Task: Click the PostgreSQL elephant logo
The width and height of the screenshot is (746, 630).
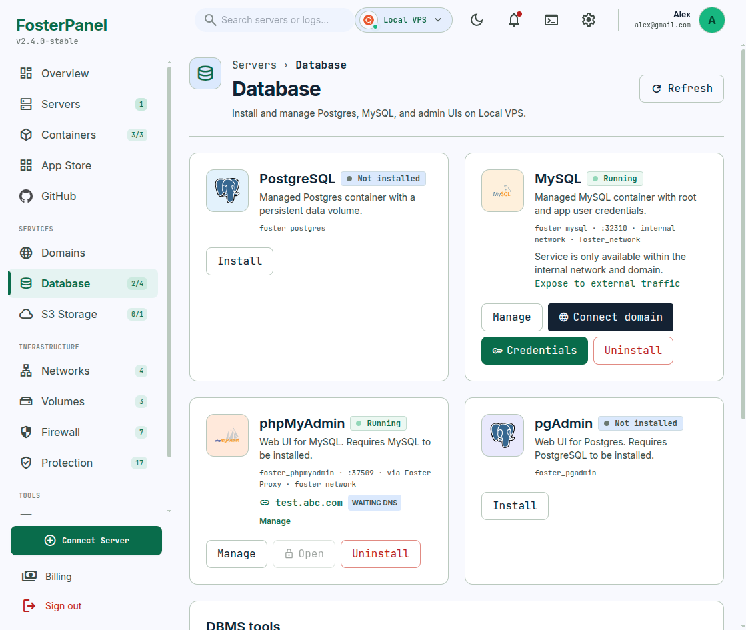Action: pos(227,191)
